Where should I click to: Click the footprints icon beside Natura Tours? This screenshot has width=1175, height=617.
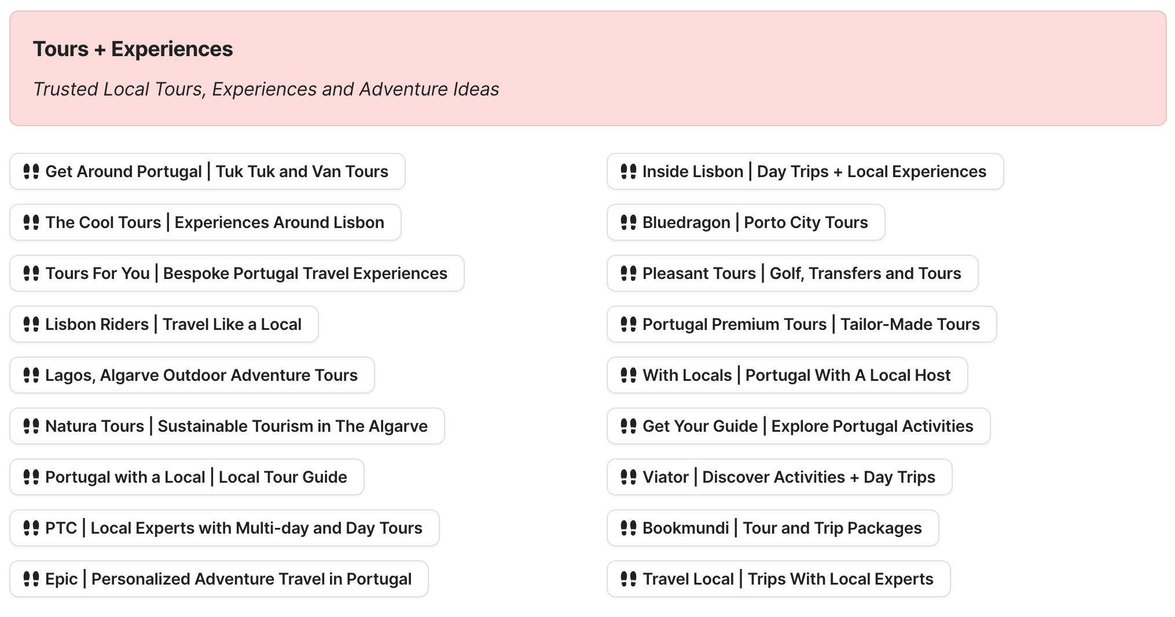tap(32, 426)
